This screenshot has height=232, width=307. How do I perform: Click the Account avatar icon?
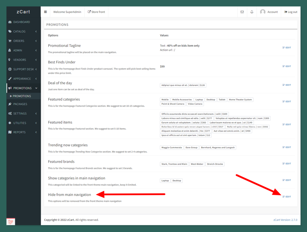(263, 12)
